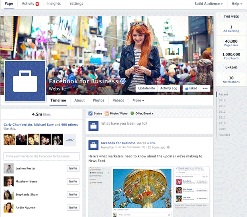Image resolution: width=247 pixels, height=217 pixels.
Task: Click Susanna Vartanian's name
Action: 127,147
